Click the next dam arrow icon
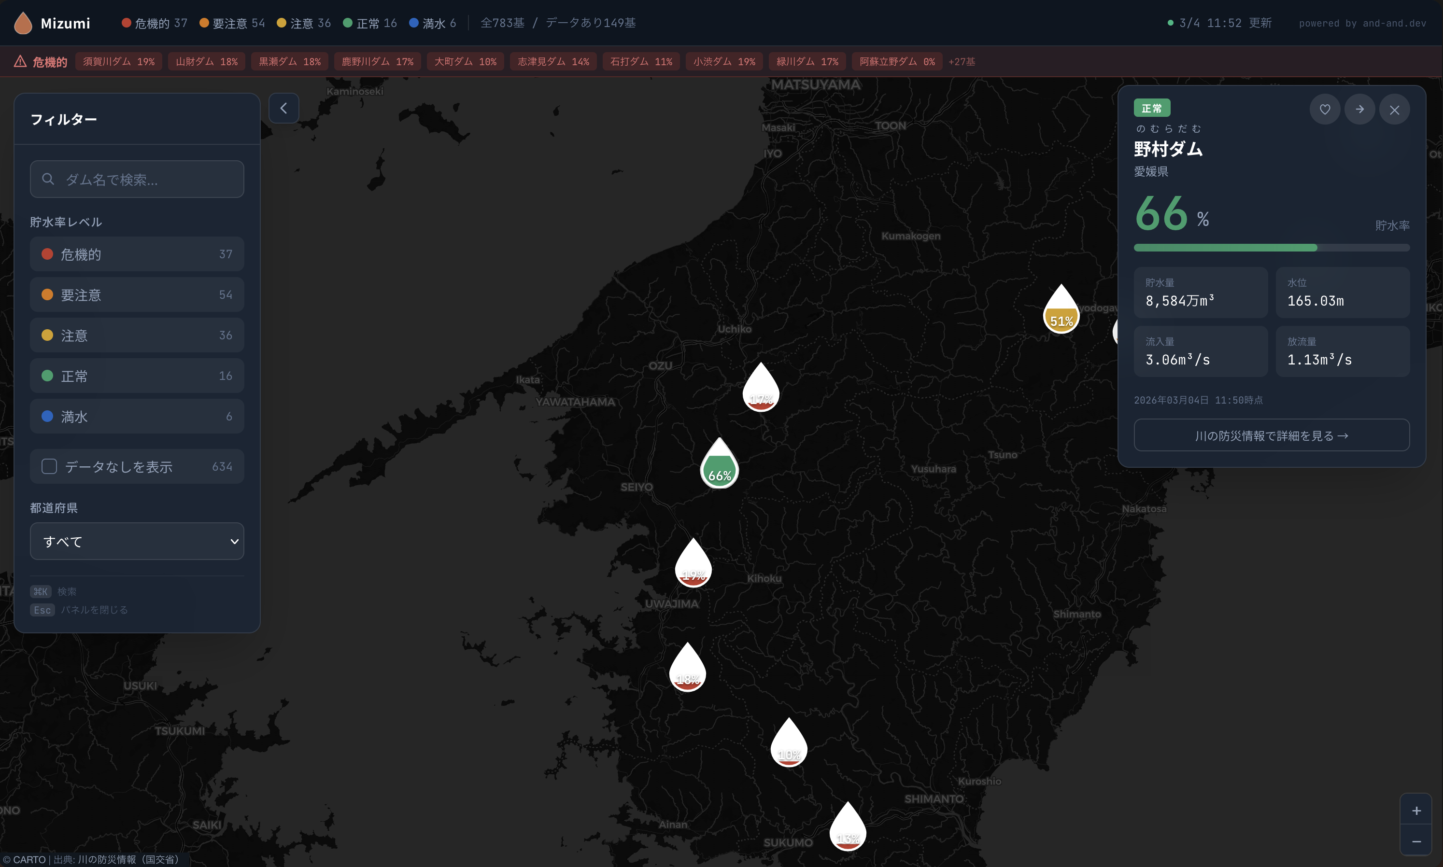The width and height of the screenshot is (1443, 867). click(x=1359, y=109)
